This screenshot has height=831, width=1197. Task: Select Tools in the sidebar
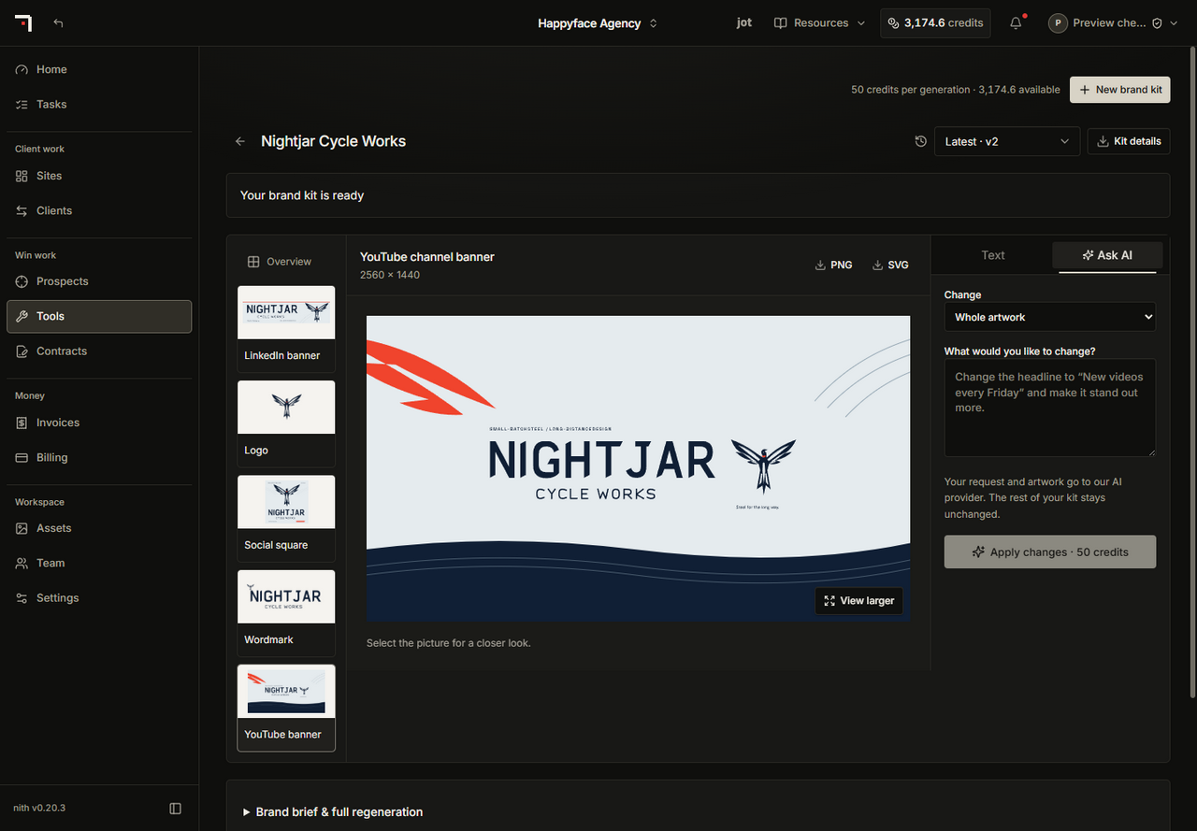click(99, 316)
